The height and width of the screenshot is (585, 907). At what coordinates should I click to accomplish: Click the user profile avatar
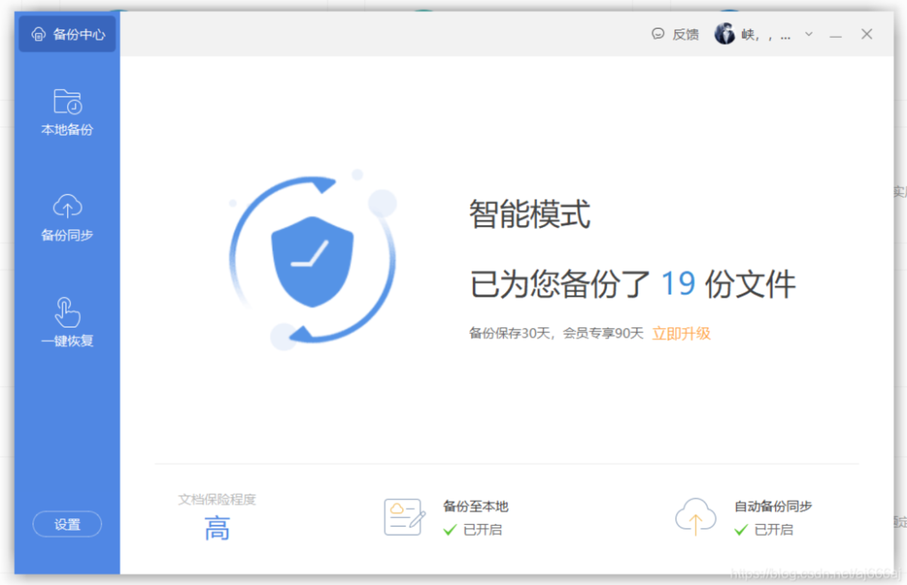tap(725, 34)
